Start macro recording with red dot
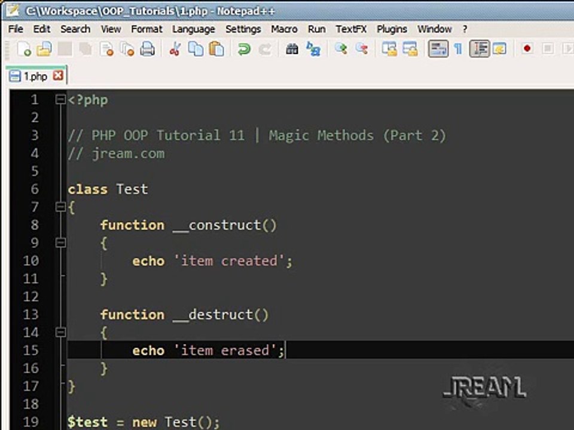The height and width of the screenshot is (430, 574). tap(527, 48)
